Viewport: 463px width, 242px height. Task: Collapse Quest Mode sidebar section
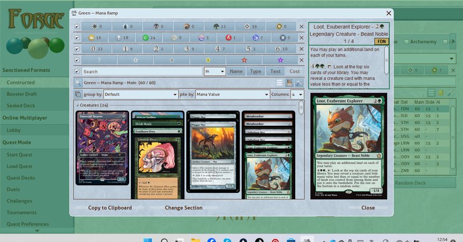[17, 143]
